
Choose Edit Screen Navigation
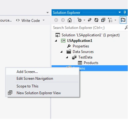click(42, 79)
